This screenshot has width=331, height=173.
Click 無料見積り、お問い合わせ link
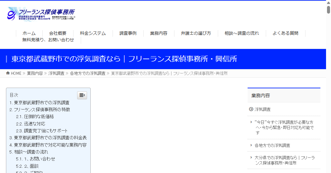(x=48, y=40)
